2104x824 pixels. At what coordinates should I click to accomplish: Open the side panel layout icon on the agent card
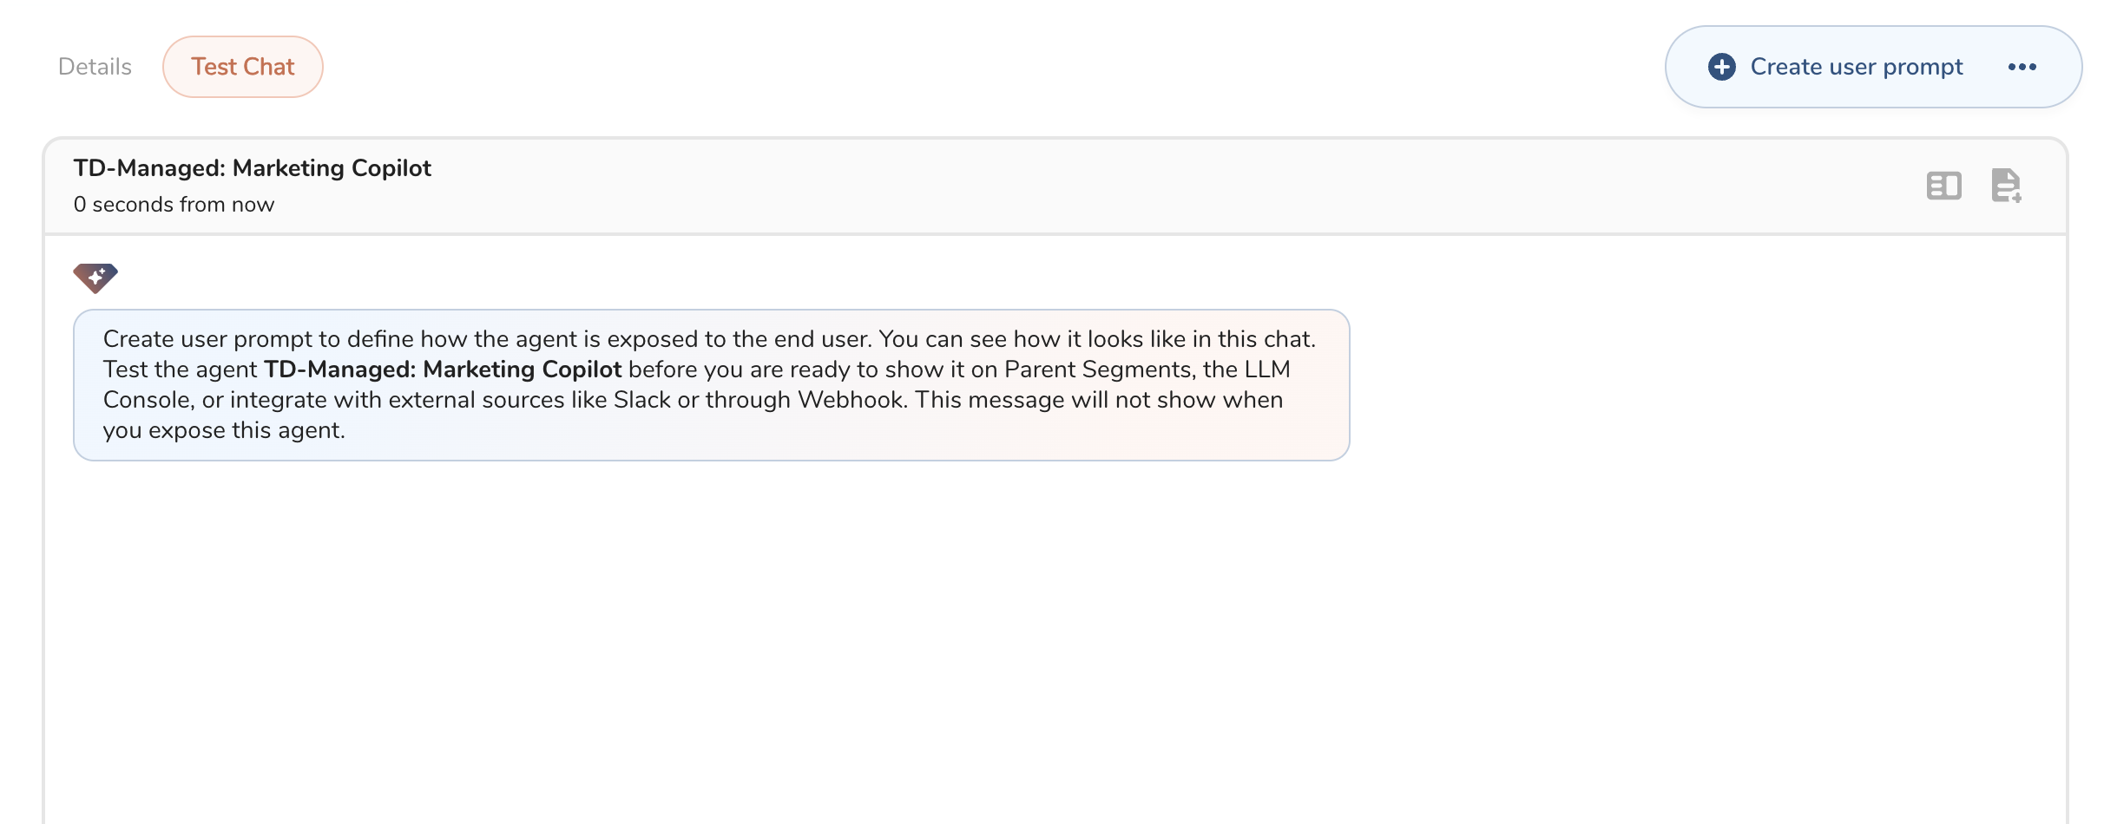tap(1944, 186)
